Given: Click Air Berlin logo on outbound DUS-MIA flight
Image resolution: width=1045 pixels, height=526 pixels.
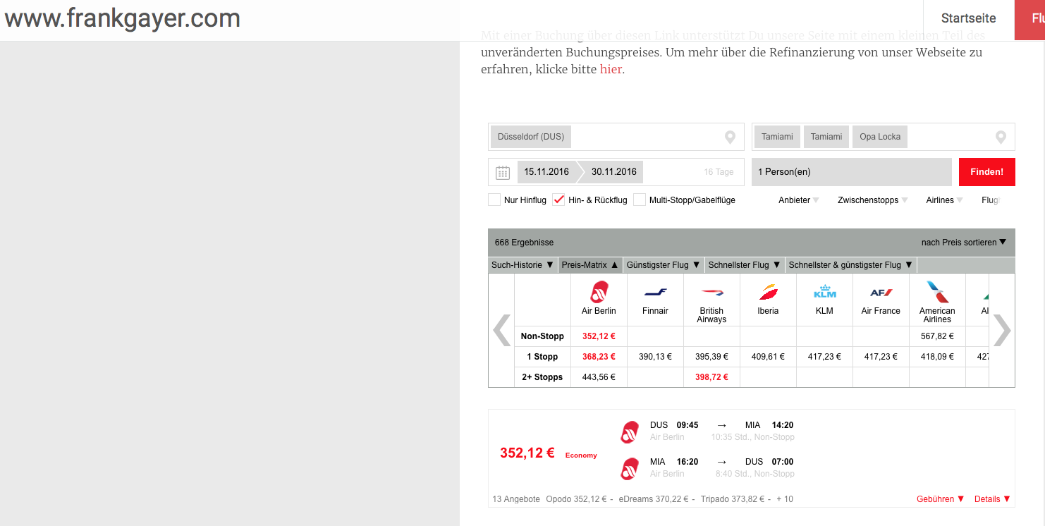Looking at the screenshot, I should point(630,432).
